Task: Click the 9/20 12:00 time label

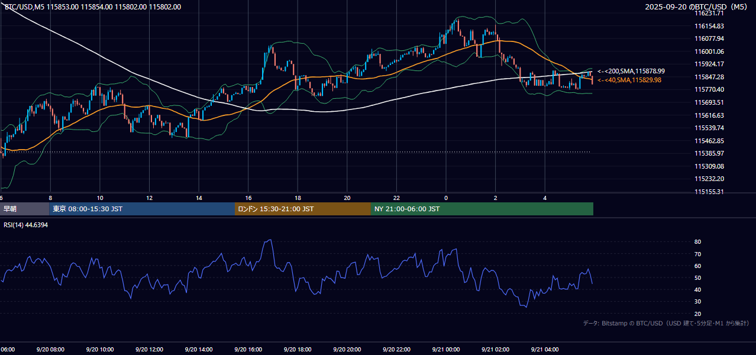Action: pyautogui.click(x=149, y=350)
